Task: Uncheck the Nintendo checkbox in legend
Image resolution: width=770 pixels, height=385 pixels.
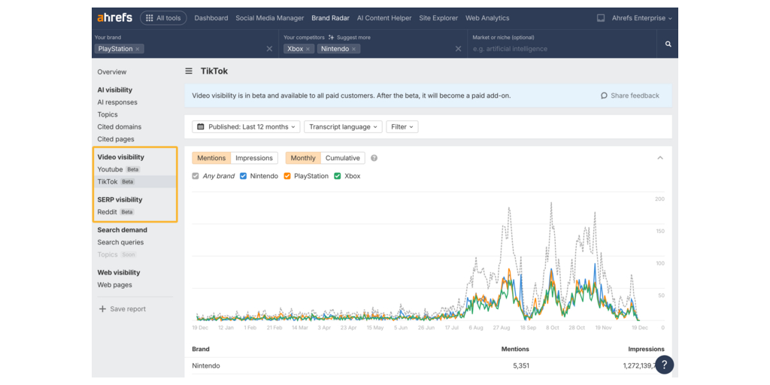Action: [x=244, y=176]
